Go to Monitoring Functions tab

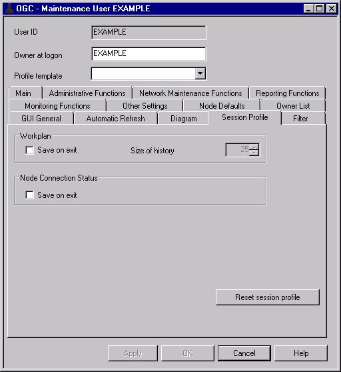pyautogui.click(x=57, y=106)
